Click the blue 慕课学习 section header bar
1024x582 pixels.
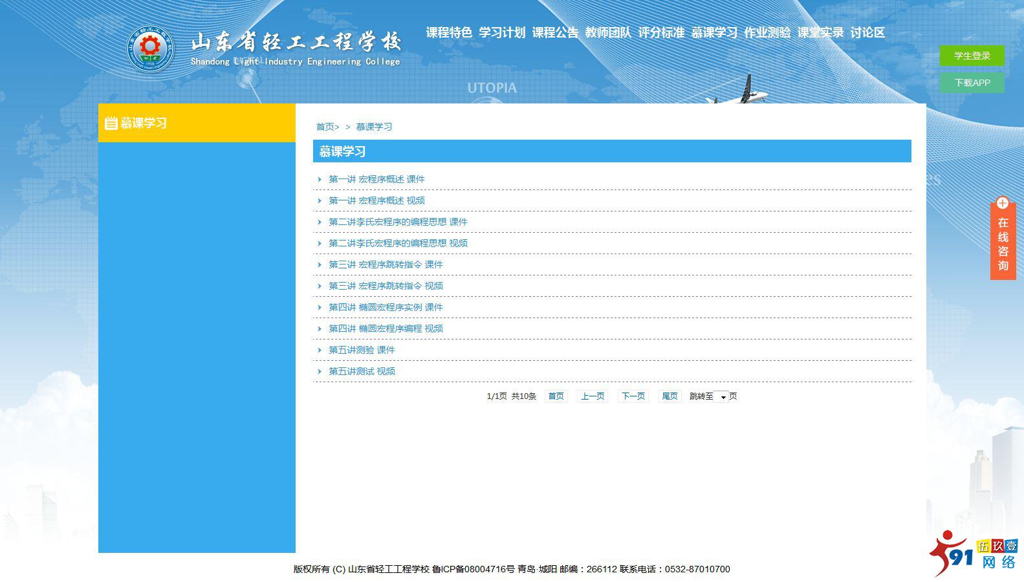click(x=612, y=151)
